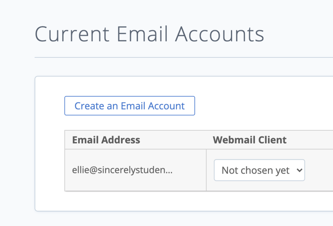Click the Email Address column header

106,140
